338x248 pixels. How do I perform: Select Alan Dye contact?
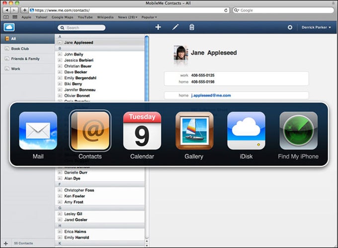tap(100, 178)
